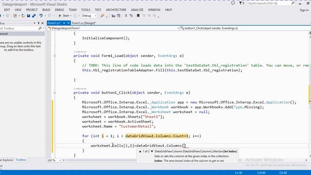
Task: Open the TOOLS menu
Action: (x=86, y=10)
